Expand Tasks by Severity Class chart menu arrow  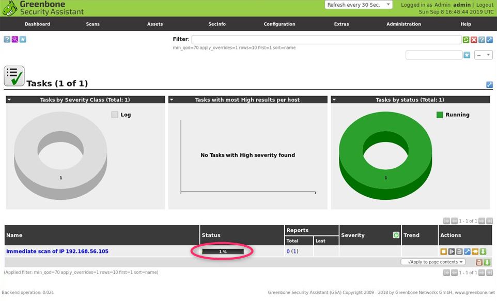coord(9,100)
